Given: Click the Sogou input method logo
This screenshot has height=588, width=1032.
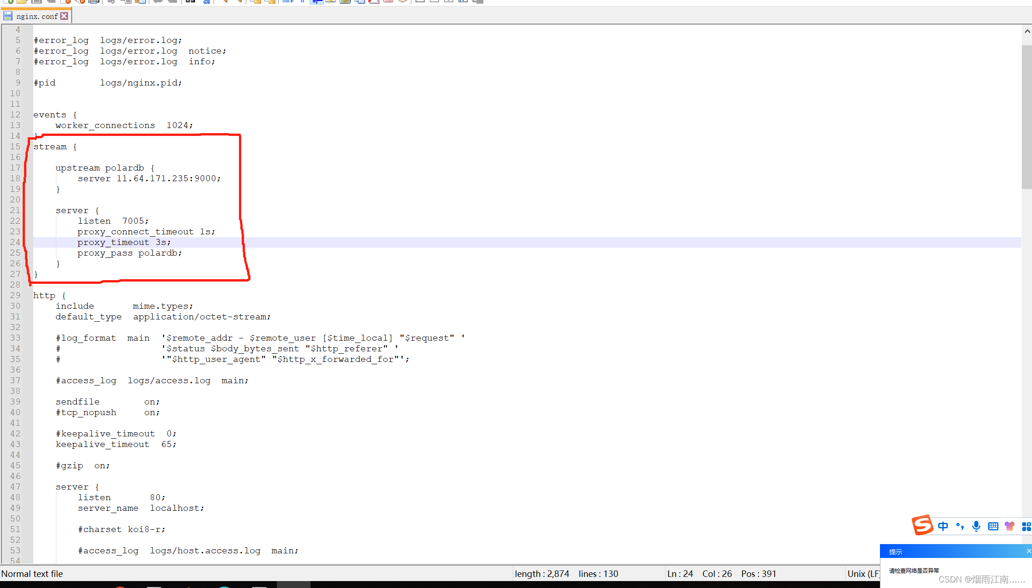Looking at the screenshot, I should point(922,525).
